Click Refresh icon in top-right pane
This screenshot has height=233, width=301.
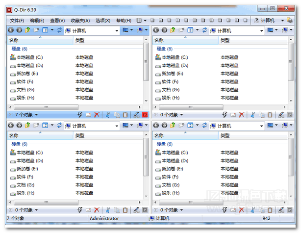204,30
